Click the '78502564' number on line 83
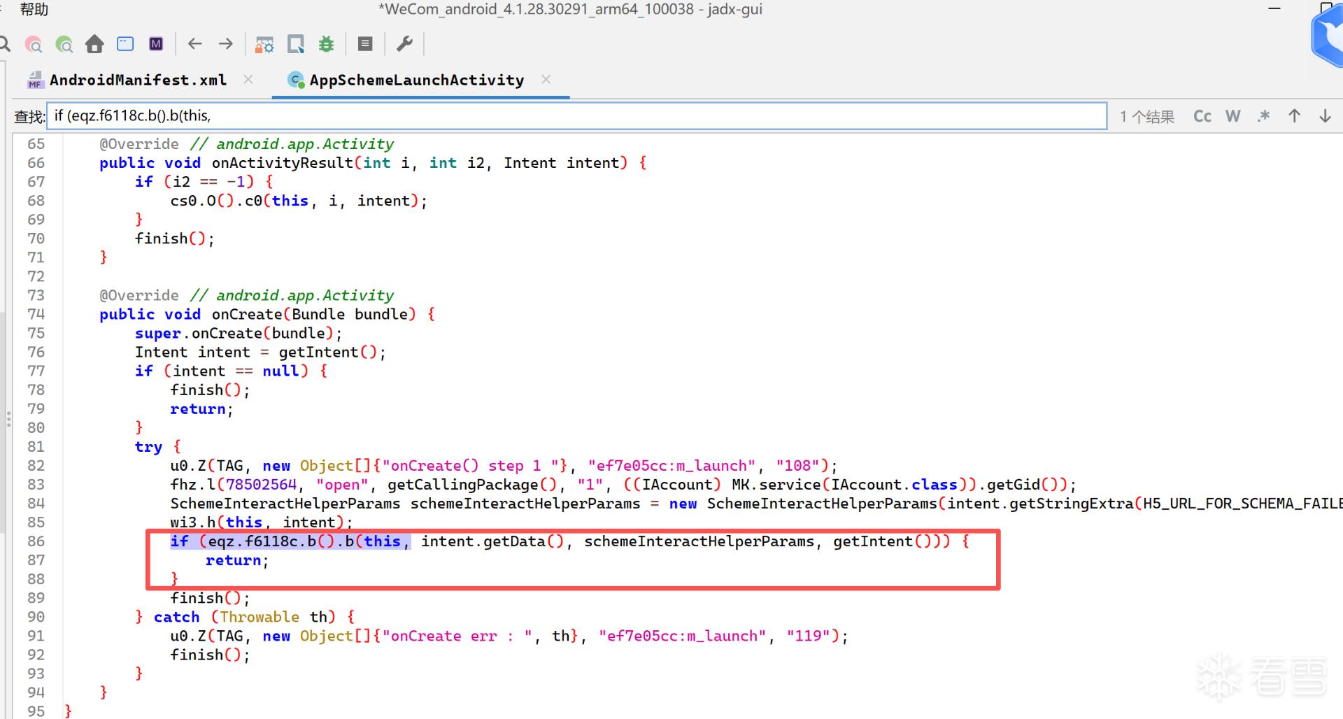Image resolution: width=1343 pixels, height=719 pixels. click(x=261, y=485)
